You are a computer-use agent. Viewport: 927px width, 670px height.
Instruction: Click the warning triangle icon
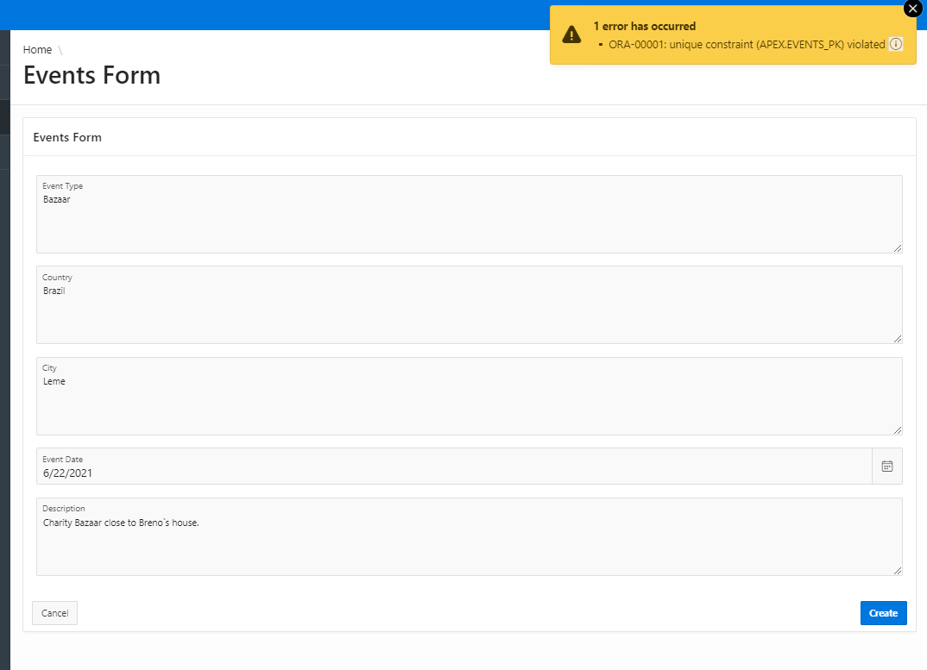(x=571, y=34)
